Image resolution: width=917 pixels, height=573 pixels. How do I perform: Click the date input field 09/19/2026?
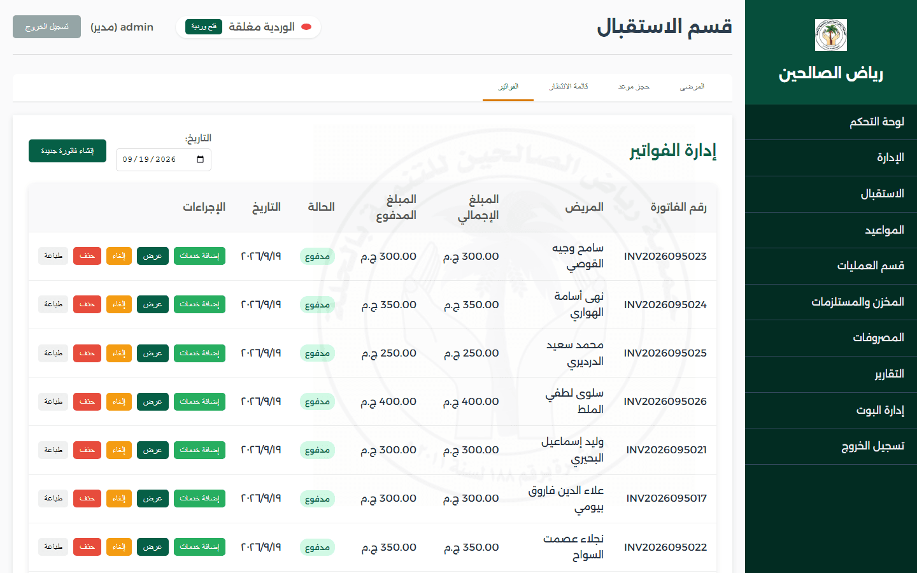[164, 159]
